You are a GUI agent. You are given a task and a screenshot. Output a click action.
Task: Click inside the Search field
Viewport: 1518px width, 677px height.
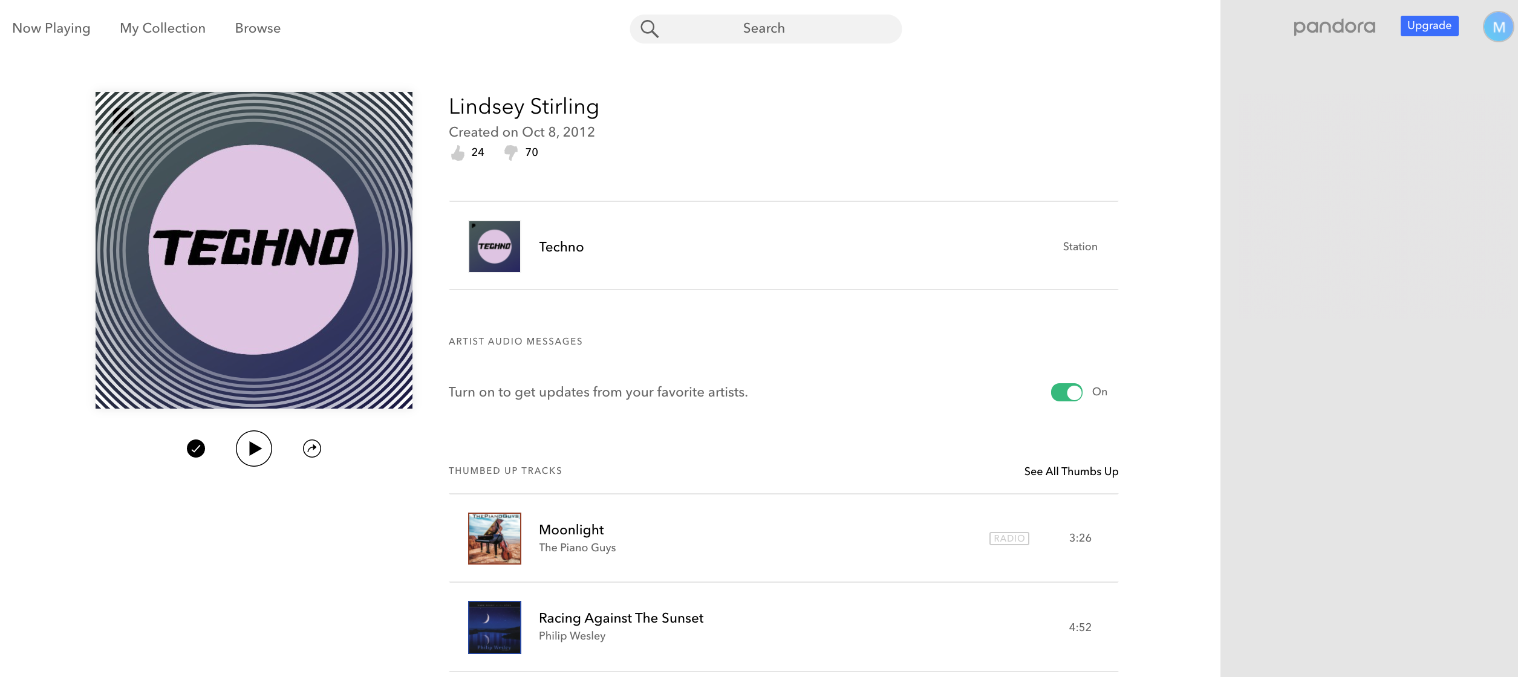(x=763, y=28)
